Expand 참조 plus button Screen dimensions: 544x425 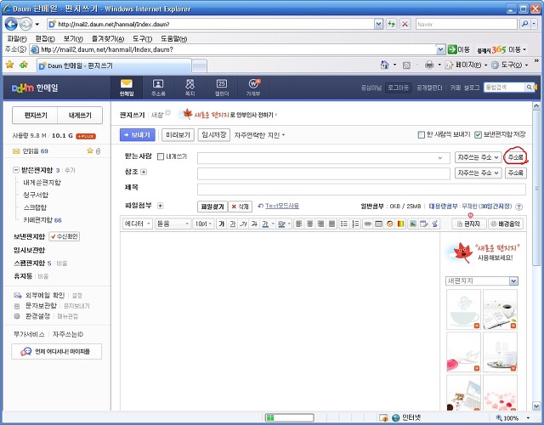(144, 172)
